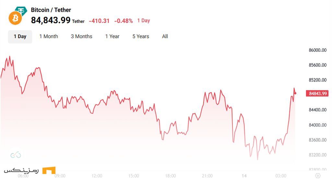Open chart settings gear icon
The image size is (332, 186).
(318, 176)
